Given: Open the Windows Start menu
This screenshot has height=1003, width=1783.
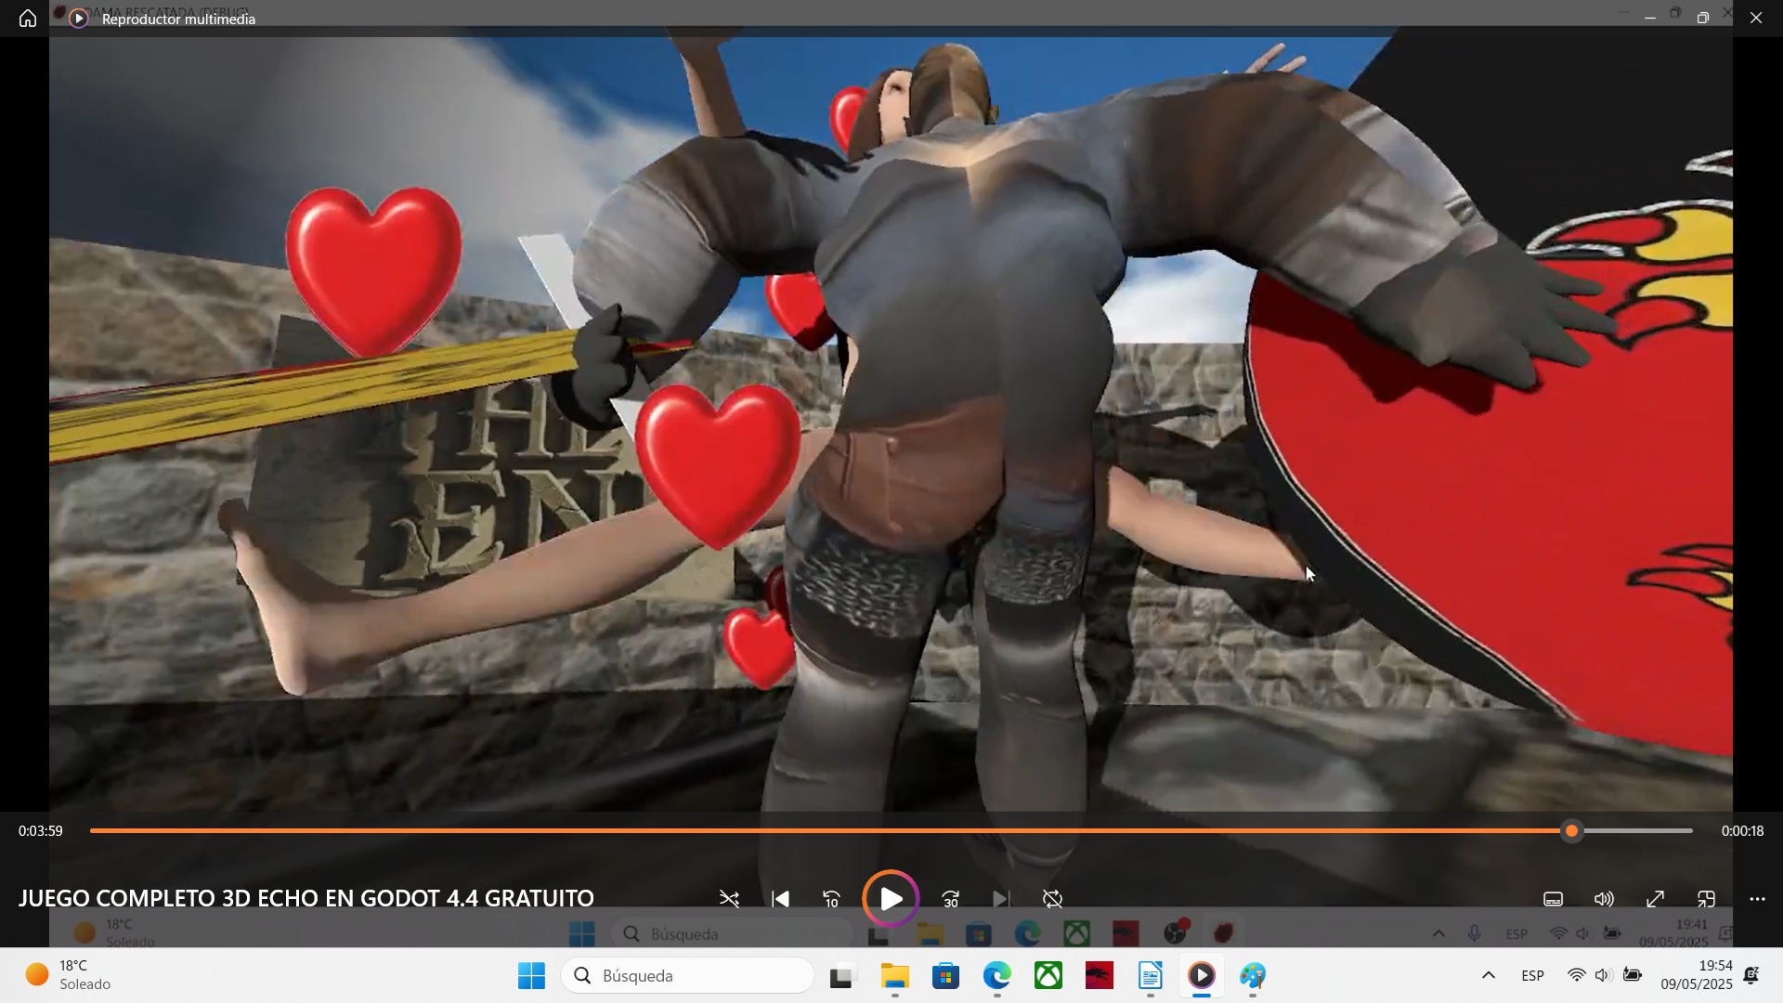Looking at the screenshot, I should click(531, 975).
